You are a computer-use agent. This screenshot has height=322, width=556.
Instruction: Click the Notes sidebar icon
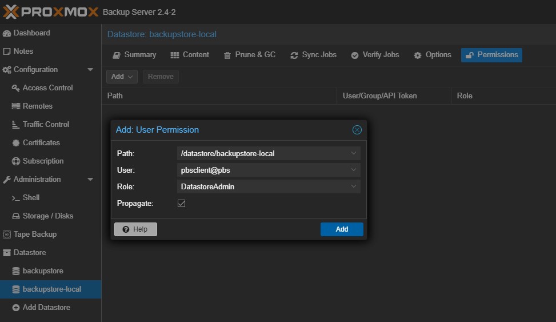click(7, 51)
